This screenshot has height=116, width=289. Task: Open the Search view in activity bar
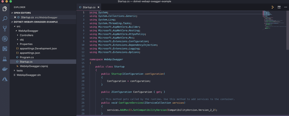5,18
